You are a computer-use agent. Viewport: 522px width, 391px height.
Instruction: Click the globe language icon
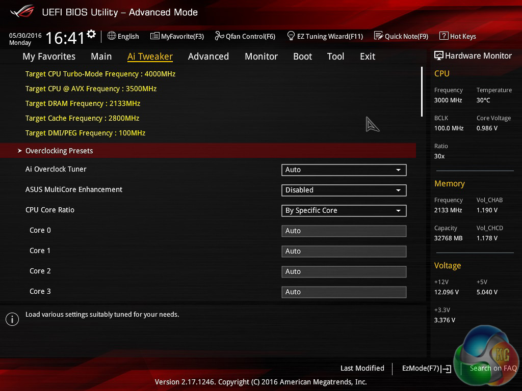click(x=112, y=36)
